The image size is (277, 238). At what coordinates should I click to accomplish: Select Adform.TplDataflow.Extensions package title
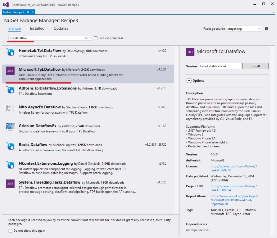(x=48, y=88)
